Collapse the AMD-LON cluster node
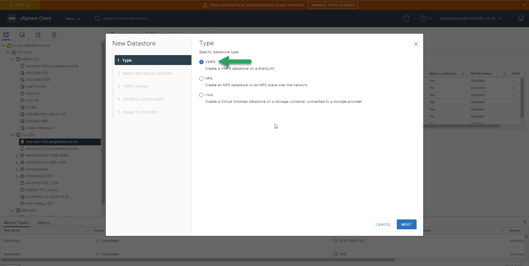The width and height of the screenshot is (529, 266). 12,59
